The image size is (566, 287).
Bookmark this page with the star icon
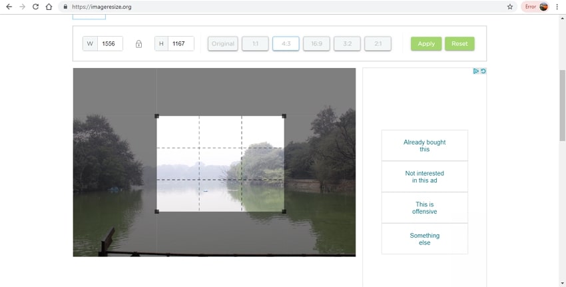[510, 7]
